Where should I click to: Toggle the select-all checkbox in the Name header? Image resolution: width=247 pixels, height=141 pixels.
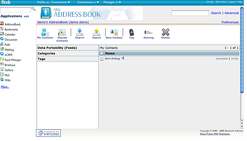click(x=102, y=53)
